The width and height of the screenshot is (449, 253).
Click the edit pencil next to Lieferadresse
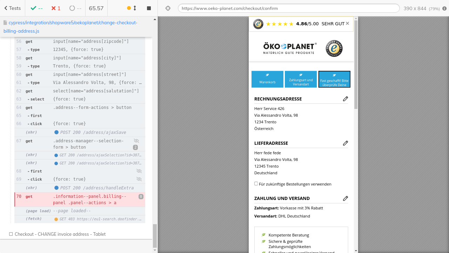345,143
